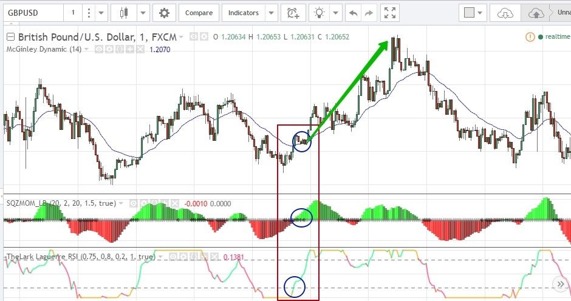Viewport: 571px width, 301px height.
Task: Expand Indicators favorites dropdown arrow
Action: point(272,13)
